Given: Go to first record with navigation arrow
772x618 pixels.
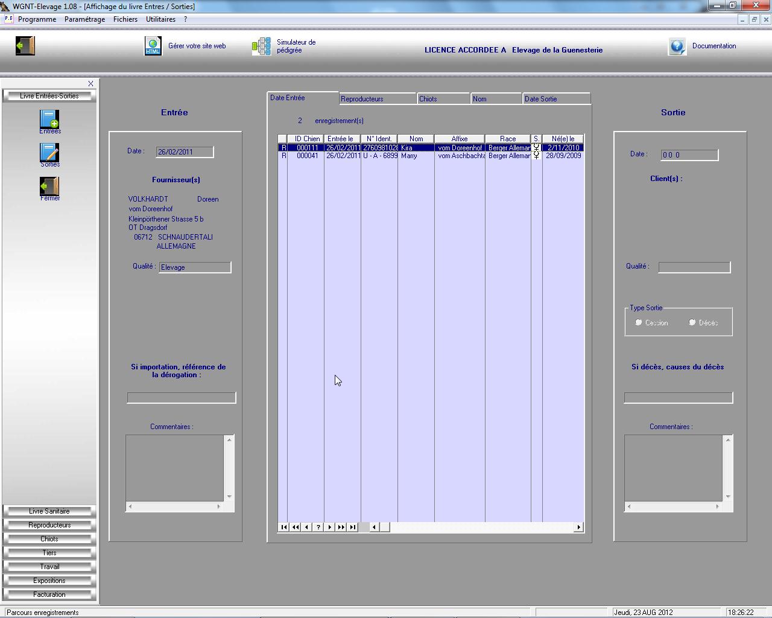Looking at the screenshot, I should coord(283,527).
